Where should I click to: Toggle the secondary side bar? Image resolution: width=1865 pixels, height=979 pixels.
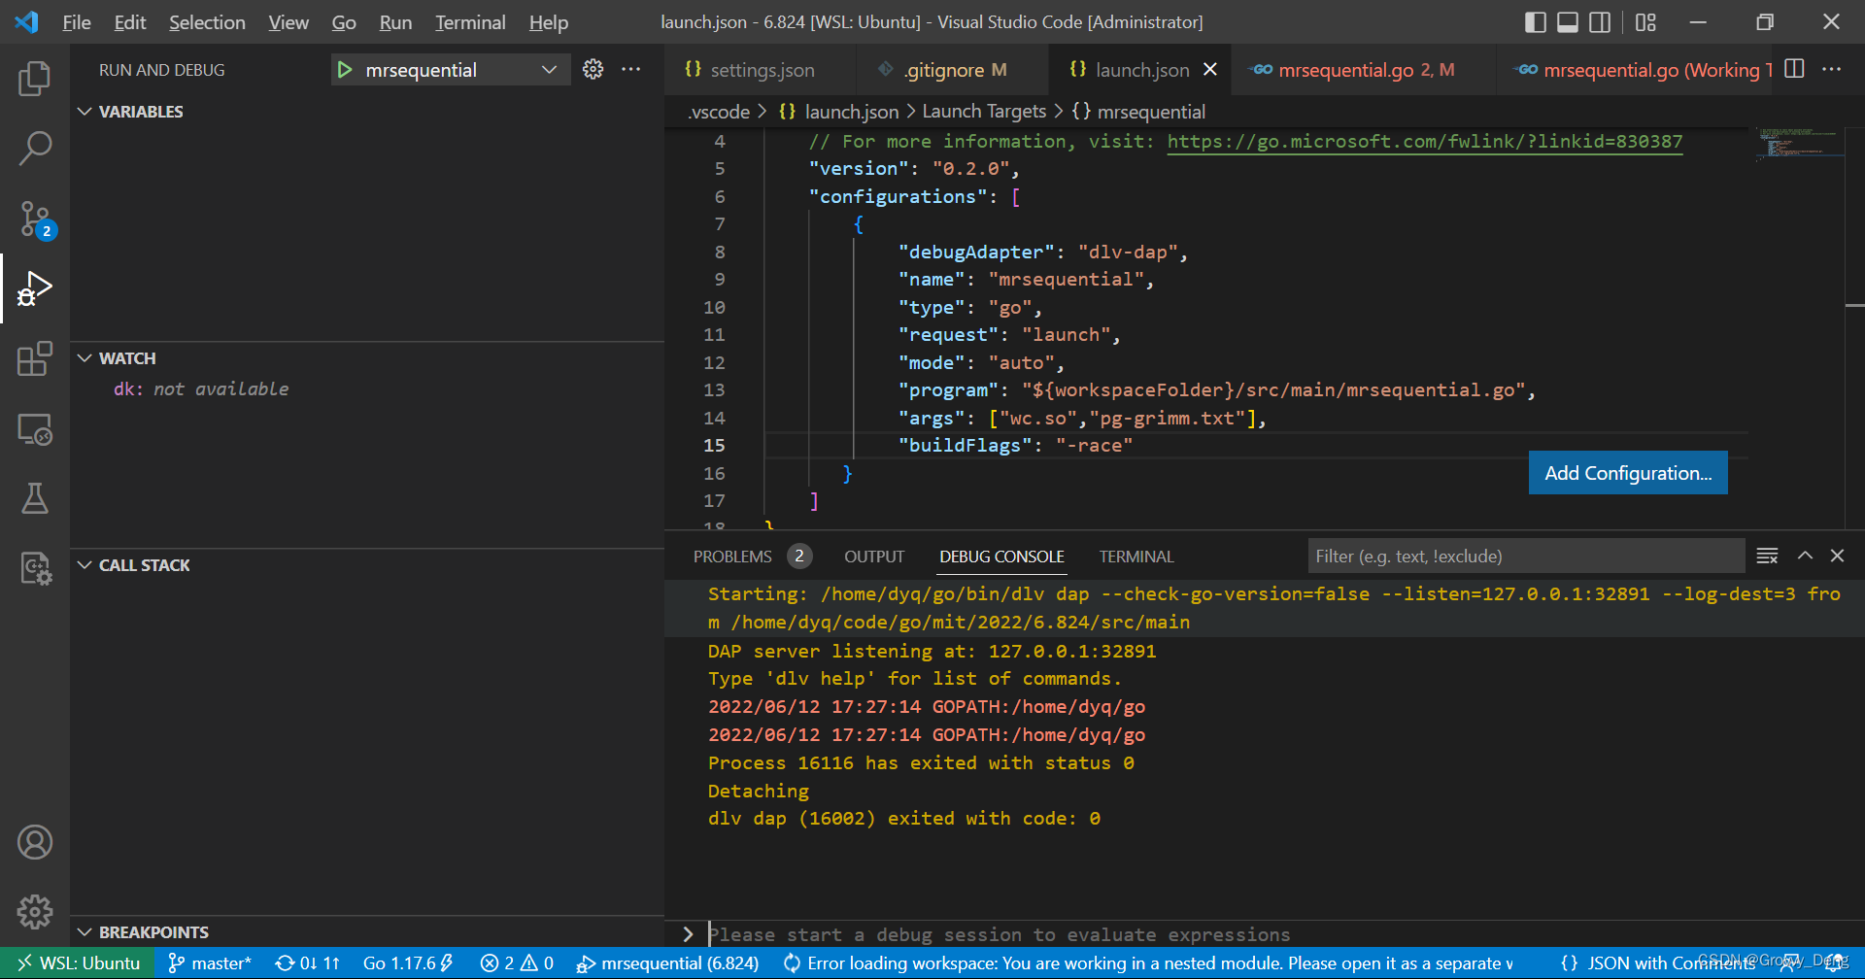click(1601, 21)
